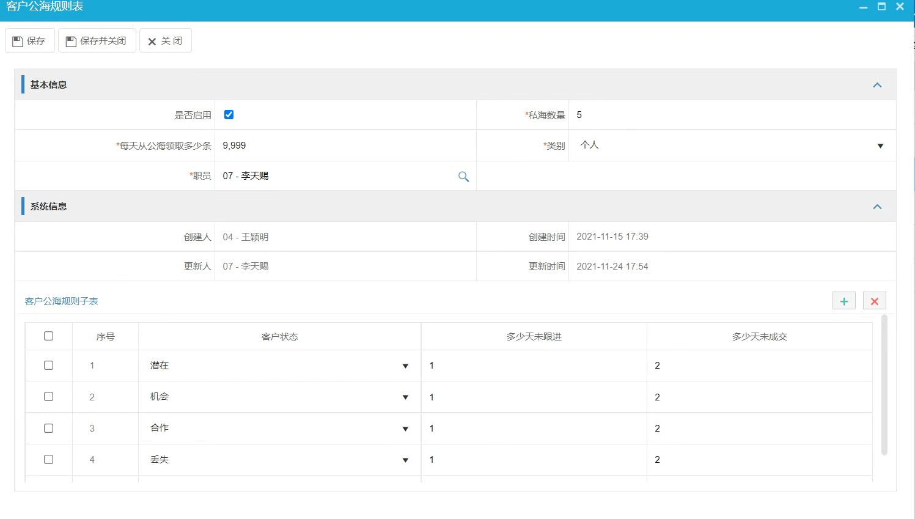Uncheck the 是否启用 checkbox

click(x=229, y=114)
